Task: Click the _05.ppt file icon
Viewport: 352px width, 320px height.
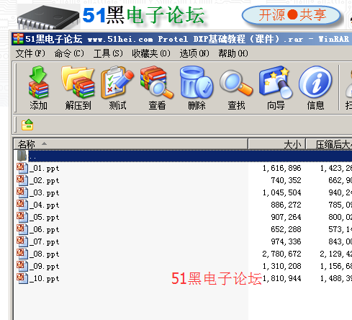Action: pyautogui.click(x=22, y=217)
